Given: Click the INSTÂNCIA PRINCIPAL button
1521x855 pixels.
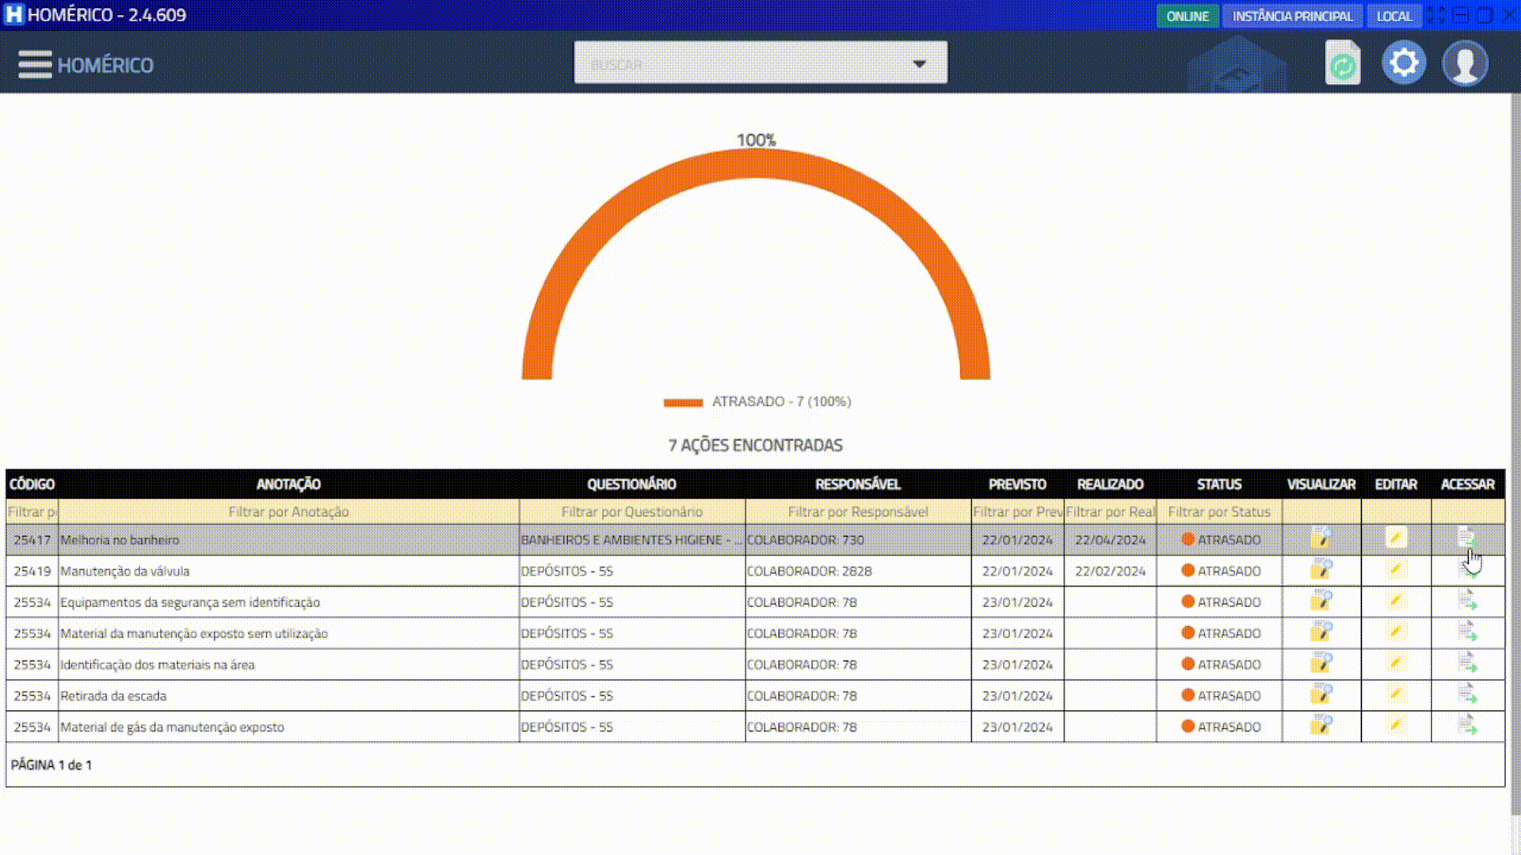Looking at the screenshot, I should (x=1292, y=16).
